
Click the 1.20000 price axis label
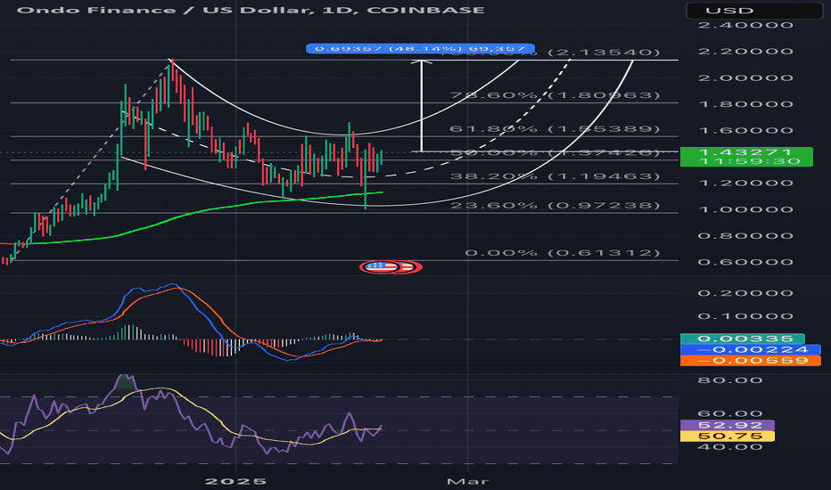pyautogui.click(x=745, y=184)
